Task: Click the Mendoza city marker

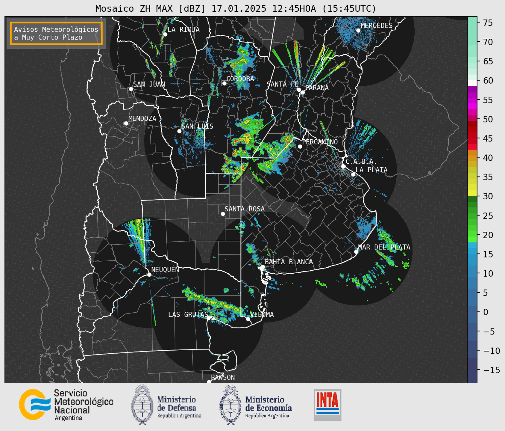Action: (x=126, y=123)
